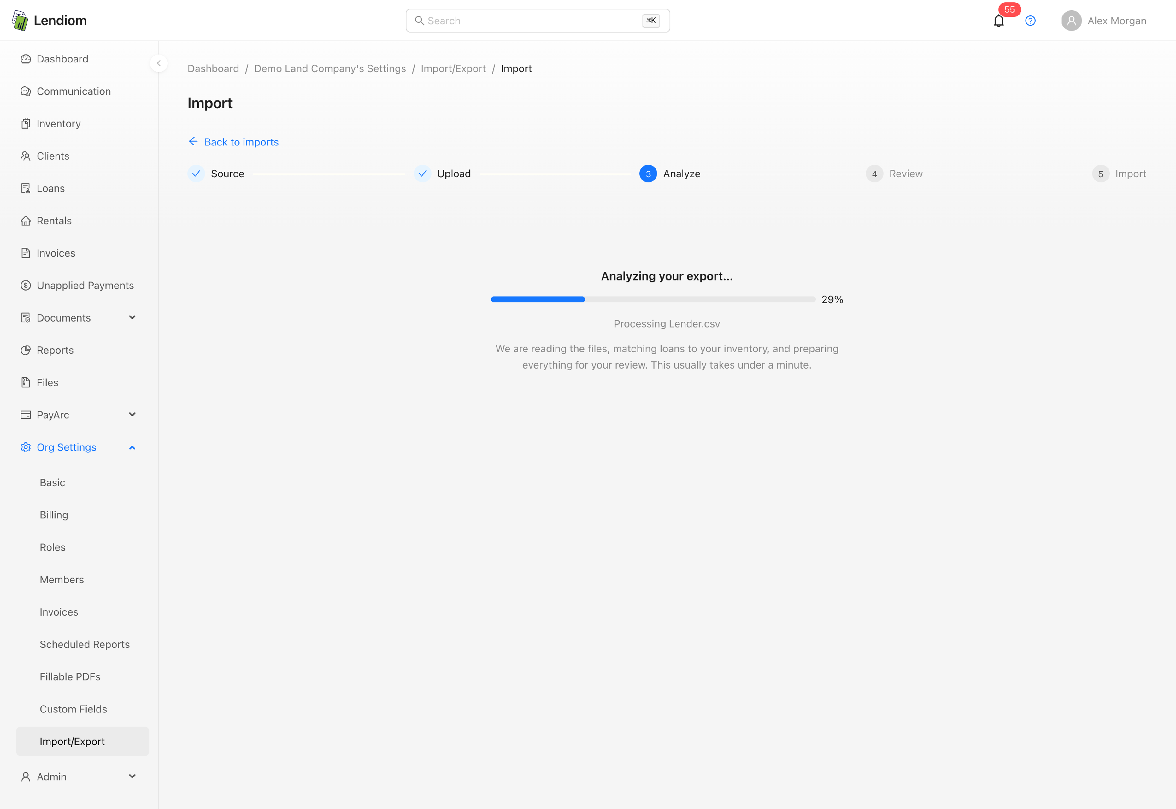The height and width of the screenshot is (809, 1176).
Task: Click the Files icon in sidebar
Action: point(25,383)
